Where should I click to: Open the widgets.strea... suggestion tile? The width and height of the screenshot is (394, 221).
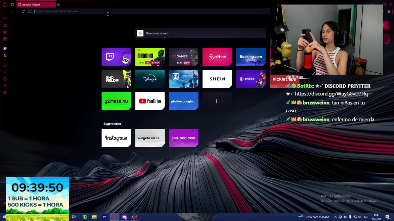pos(150,138)
